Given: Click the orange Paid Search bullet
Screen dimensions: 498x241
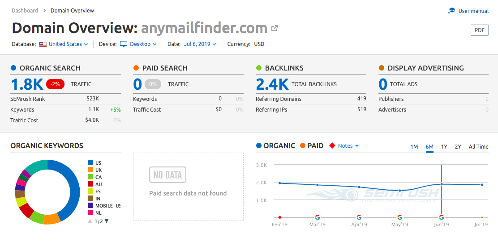Looking at the screenshot, I should [x=136, y=68].
